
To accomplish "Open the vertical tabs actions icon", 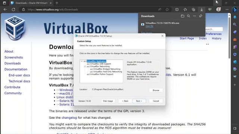I will (x=4, y=3).
